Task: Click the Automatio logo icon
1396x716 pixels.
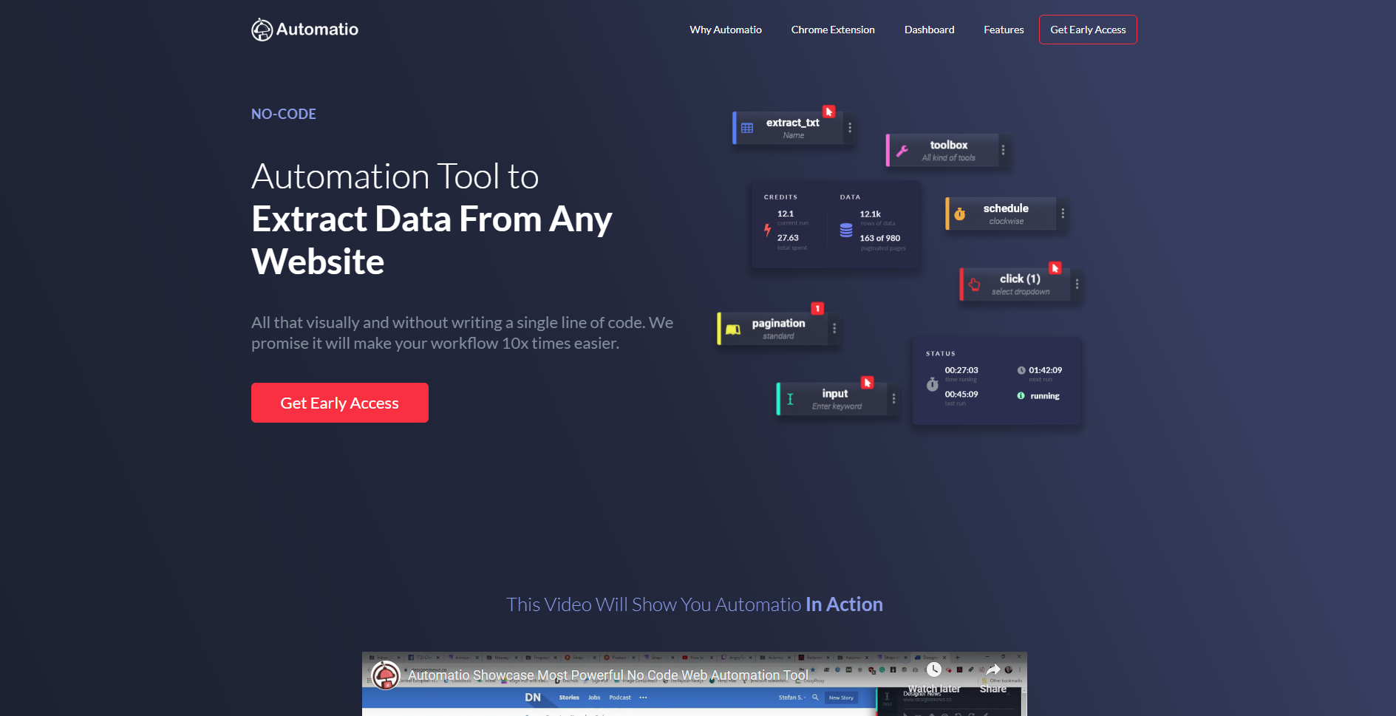Action: (x=262, y=30)
